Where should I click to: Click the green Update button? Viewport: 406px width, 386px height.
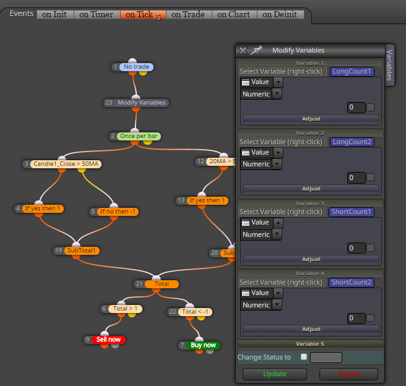[x=274, y=374]
